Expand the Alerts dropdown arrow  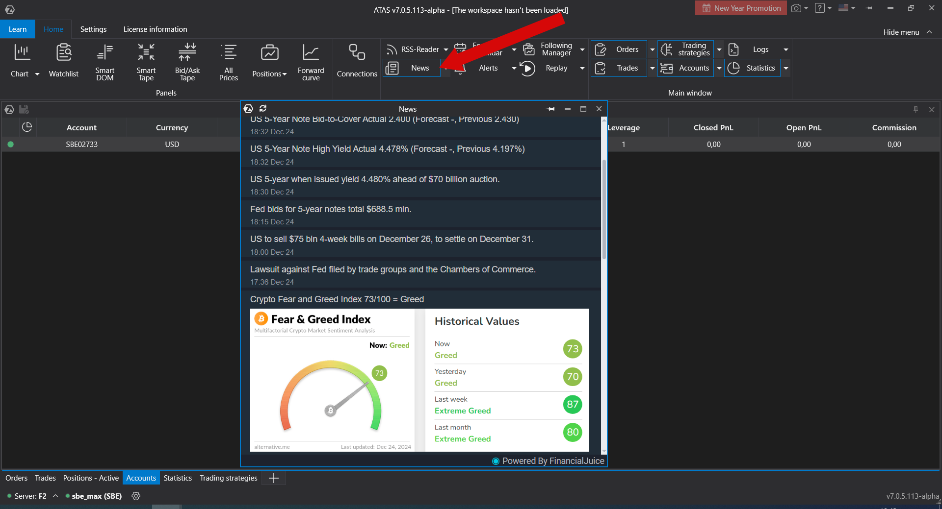click(x=514, y=68)
